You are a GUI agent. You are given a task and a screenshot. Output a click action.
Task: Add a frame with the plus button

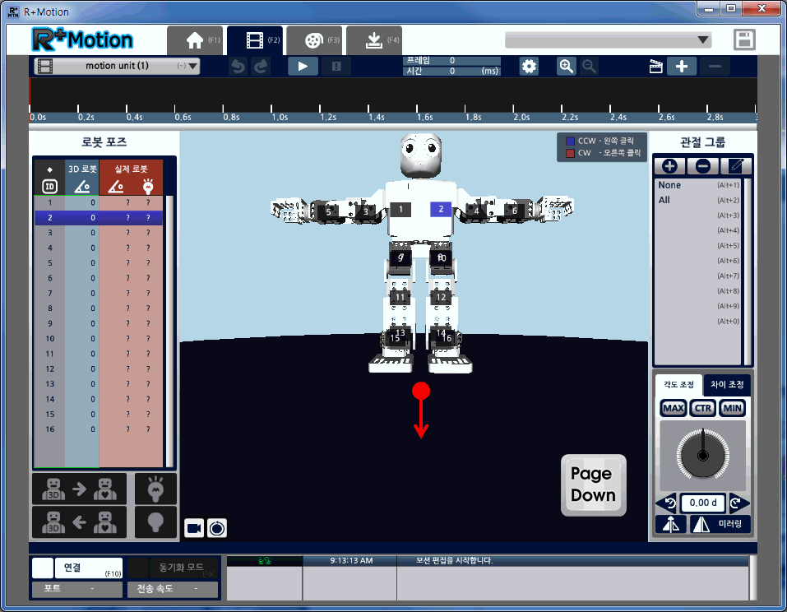[x=682, y=67]
